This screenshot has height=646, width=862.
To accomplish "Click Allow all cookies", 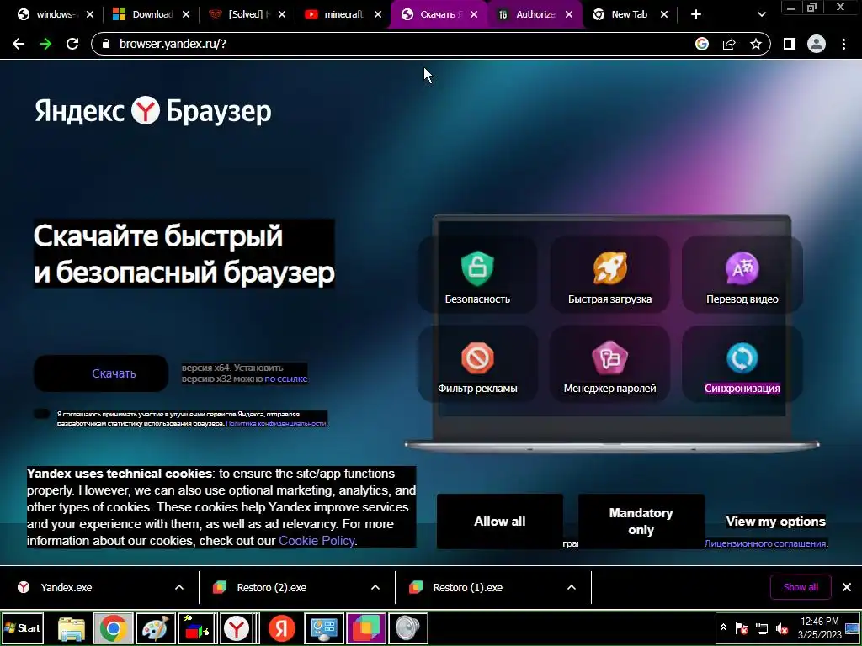I will 500,522.
